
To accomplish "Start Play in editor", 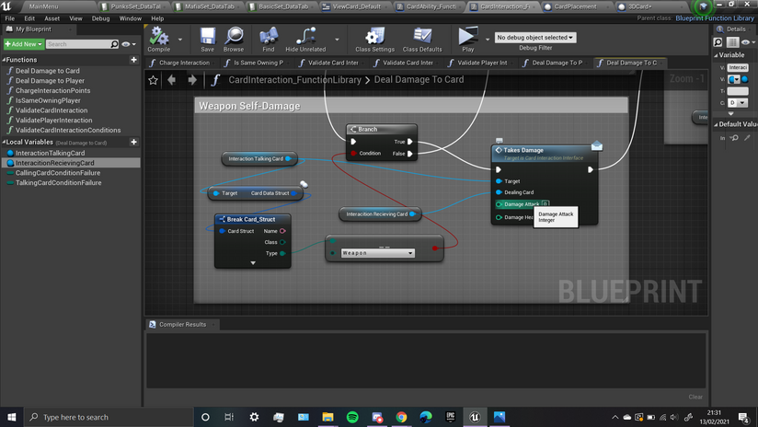I will pos(467,37).
